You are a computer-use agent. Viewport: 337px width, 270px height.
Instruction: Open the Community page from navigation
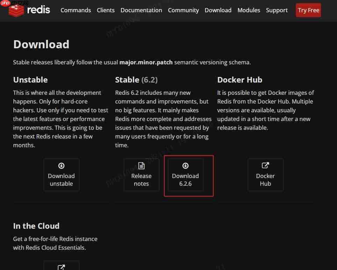(183, 10)
